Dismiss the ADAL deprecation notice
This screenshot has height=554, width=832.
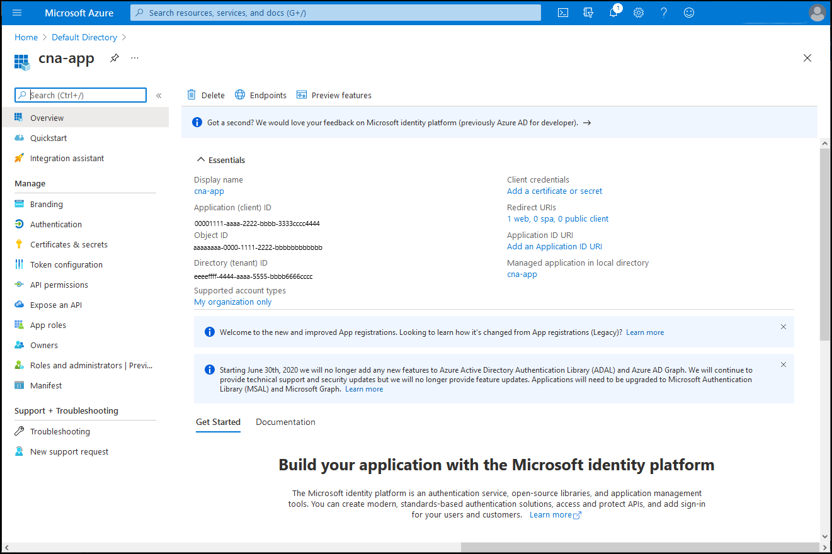click(x=784, y=365)
